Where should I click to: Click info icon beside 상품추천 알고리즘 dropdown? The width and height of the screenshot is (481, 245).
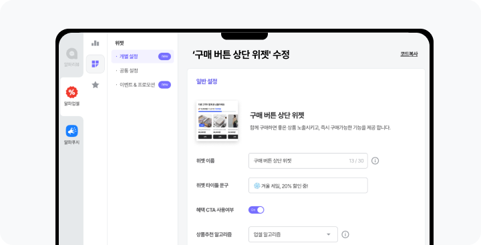tap(345, 234)
